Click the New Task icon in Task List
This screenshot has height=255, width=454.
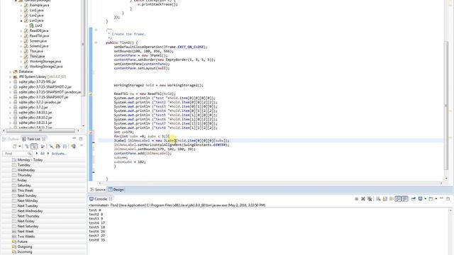[x=15, y=147]
